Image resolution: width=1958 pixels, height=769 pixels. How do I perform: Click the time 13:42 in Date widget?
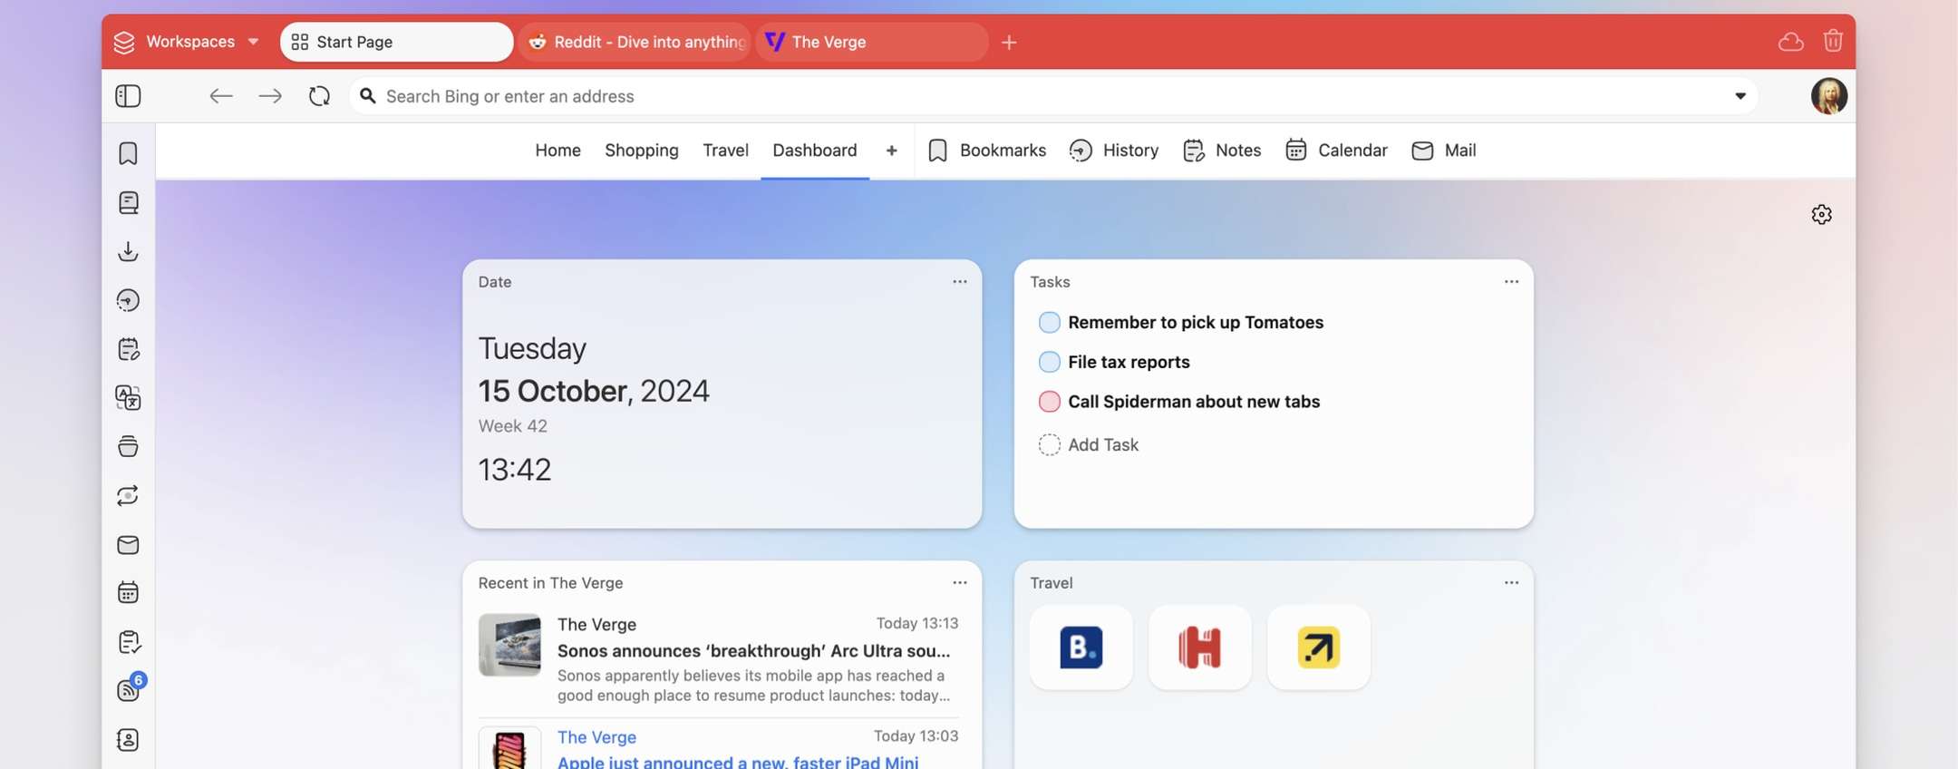coord(514,470)
